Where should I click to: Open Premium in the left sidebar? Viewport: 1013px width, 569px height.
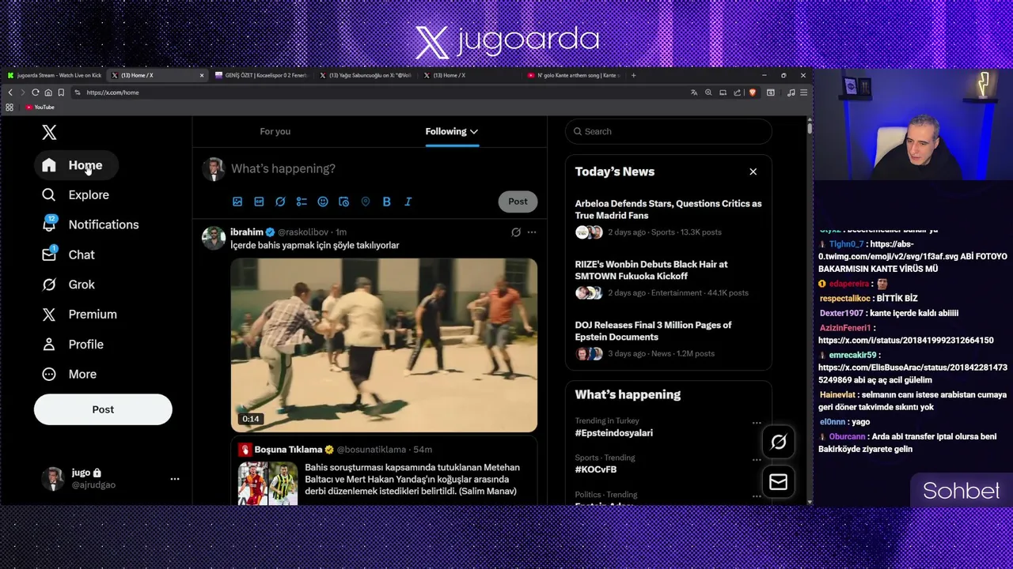[79, 315]
